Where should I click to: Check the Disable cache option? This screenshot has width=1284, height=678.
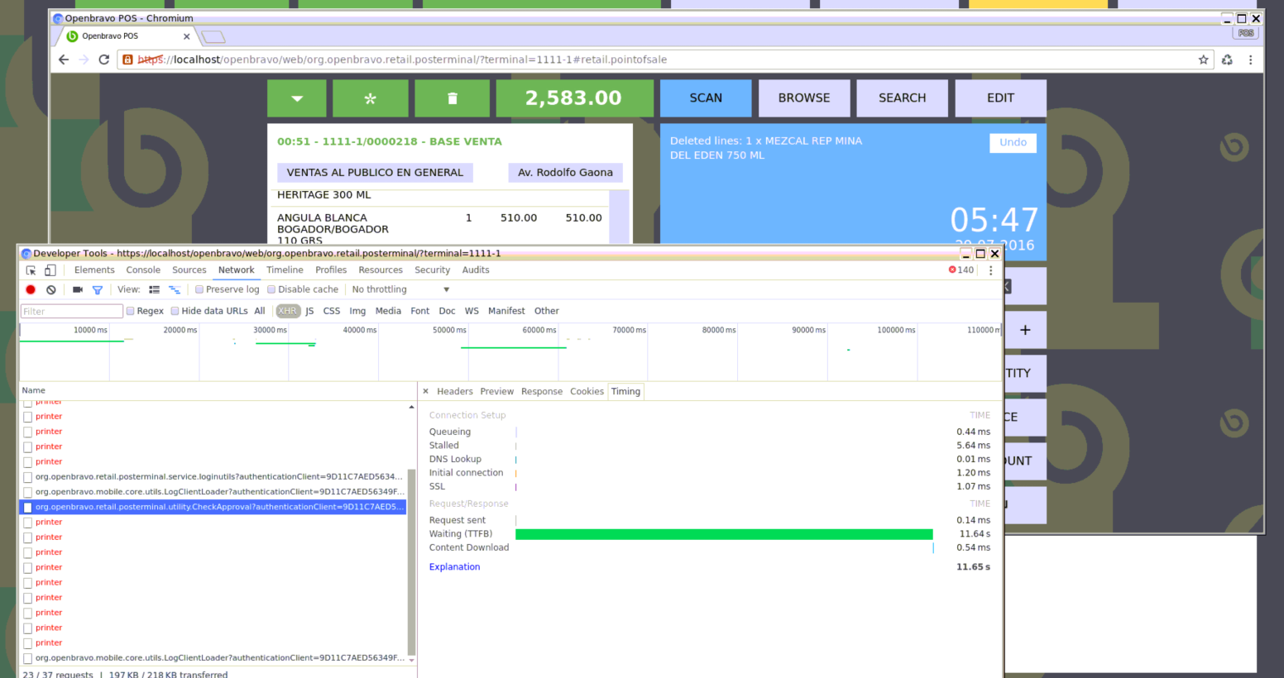point(271,289)
